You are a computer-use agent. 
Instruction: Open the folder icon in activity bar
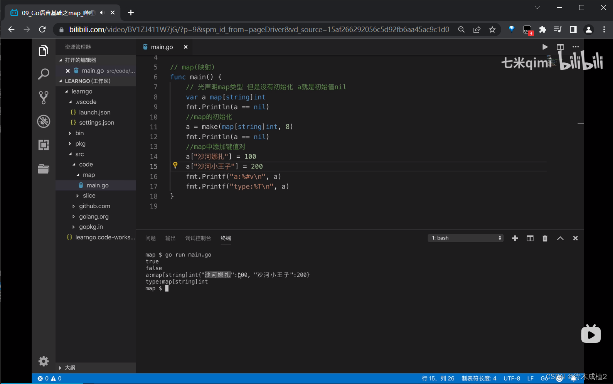[x=44, y=168]
